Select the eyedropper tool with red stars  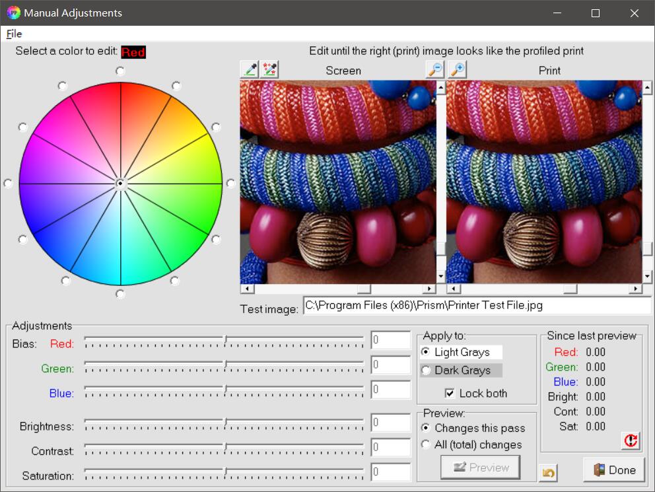tap(269, 69)
